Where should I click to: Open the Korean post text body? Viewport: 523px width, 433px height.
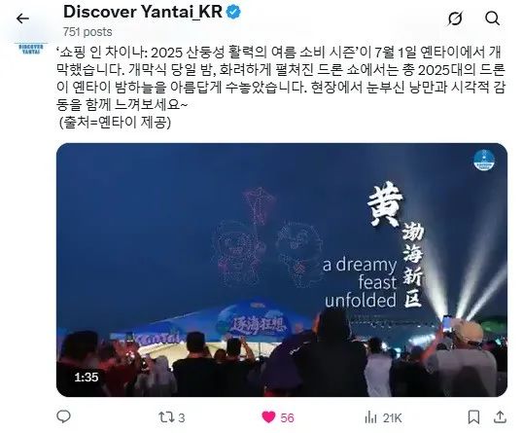[282, 88]
